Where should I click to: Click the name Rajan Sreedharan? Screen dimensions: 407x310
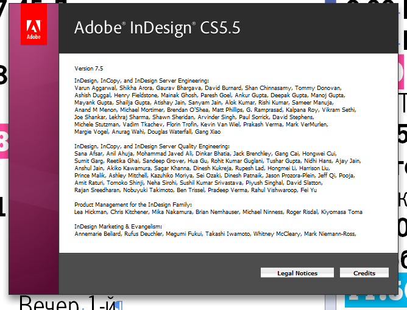coord(97,190)
